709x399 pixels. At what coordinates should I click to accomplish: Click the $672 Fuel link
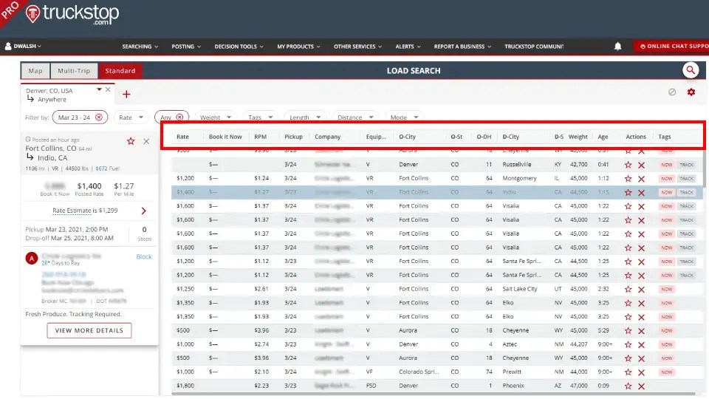click(107, 168)
